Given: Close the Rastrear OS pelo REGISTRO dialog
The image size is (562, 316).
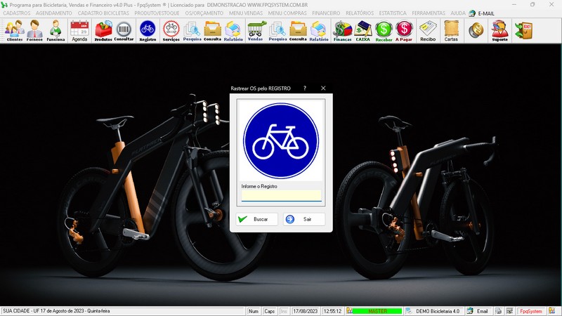Looking at the screenshot, I should (323, 88).
